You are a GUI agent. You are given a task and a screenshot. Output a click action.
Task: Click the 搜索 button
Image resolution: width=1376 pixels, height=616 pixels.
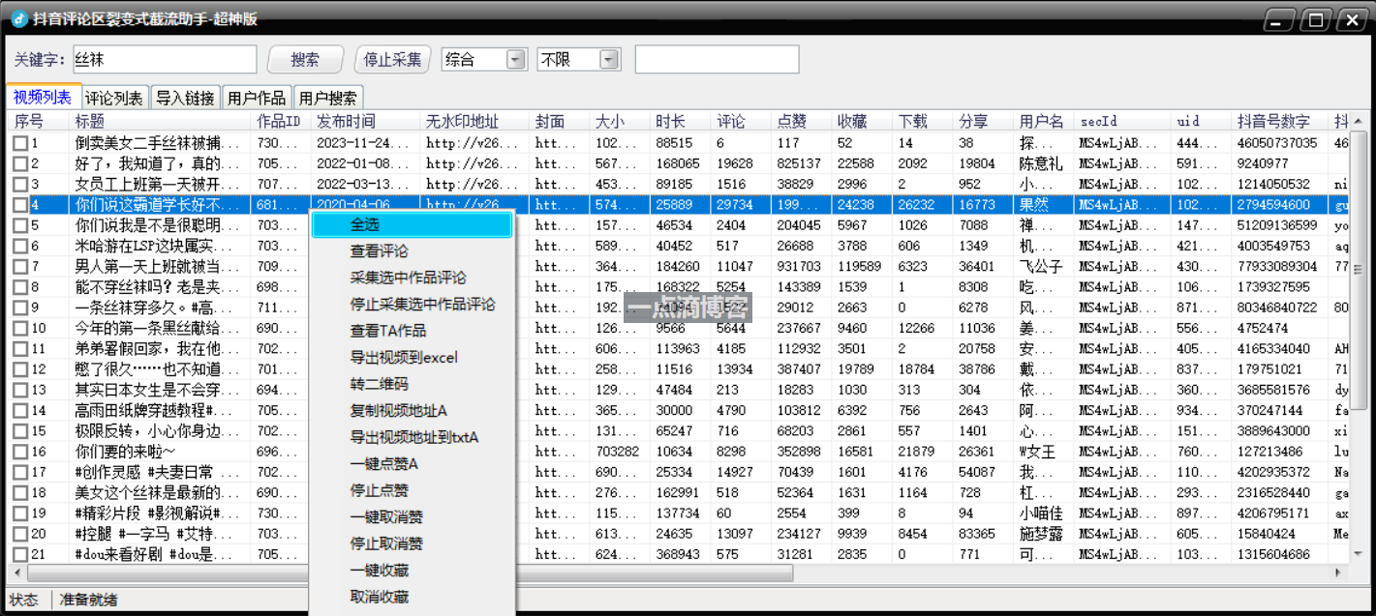305,60
